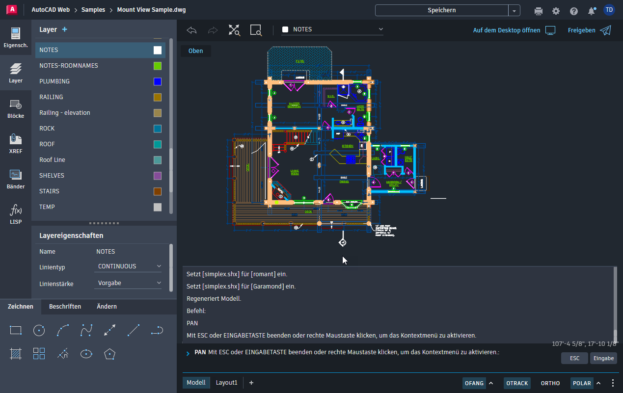This screenshot has width=623, height=393.
Task: Go to Samples in breadcrumb
Action: 93,10
